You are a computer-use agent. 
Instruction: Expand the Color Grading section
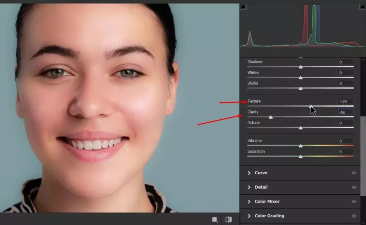[249, 216]
